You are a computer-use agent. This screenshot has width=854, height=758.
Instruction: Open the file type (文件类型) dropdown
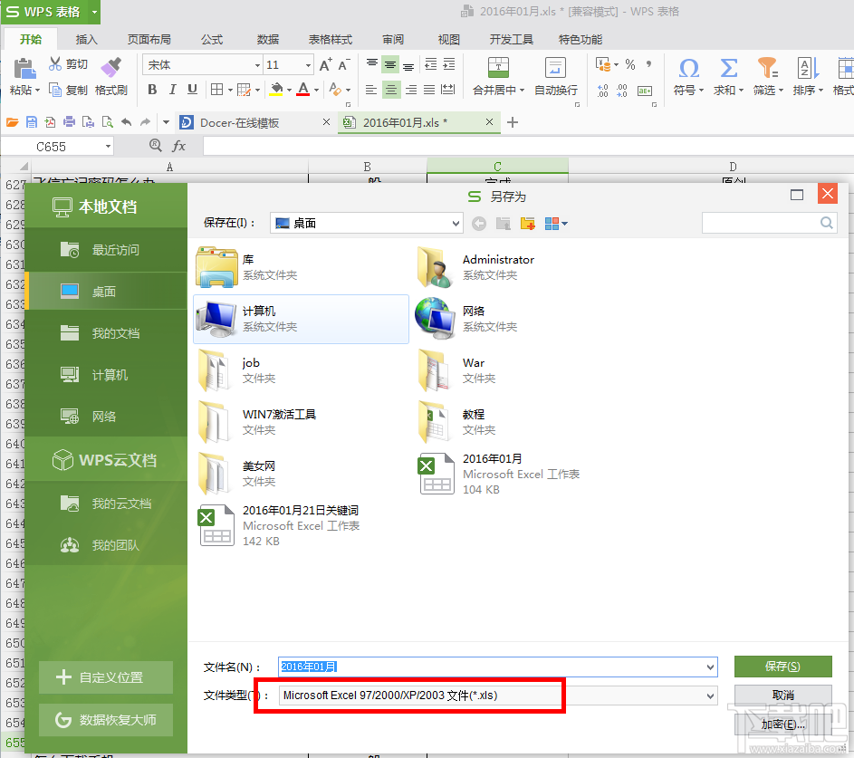tap(708, 696)
